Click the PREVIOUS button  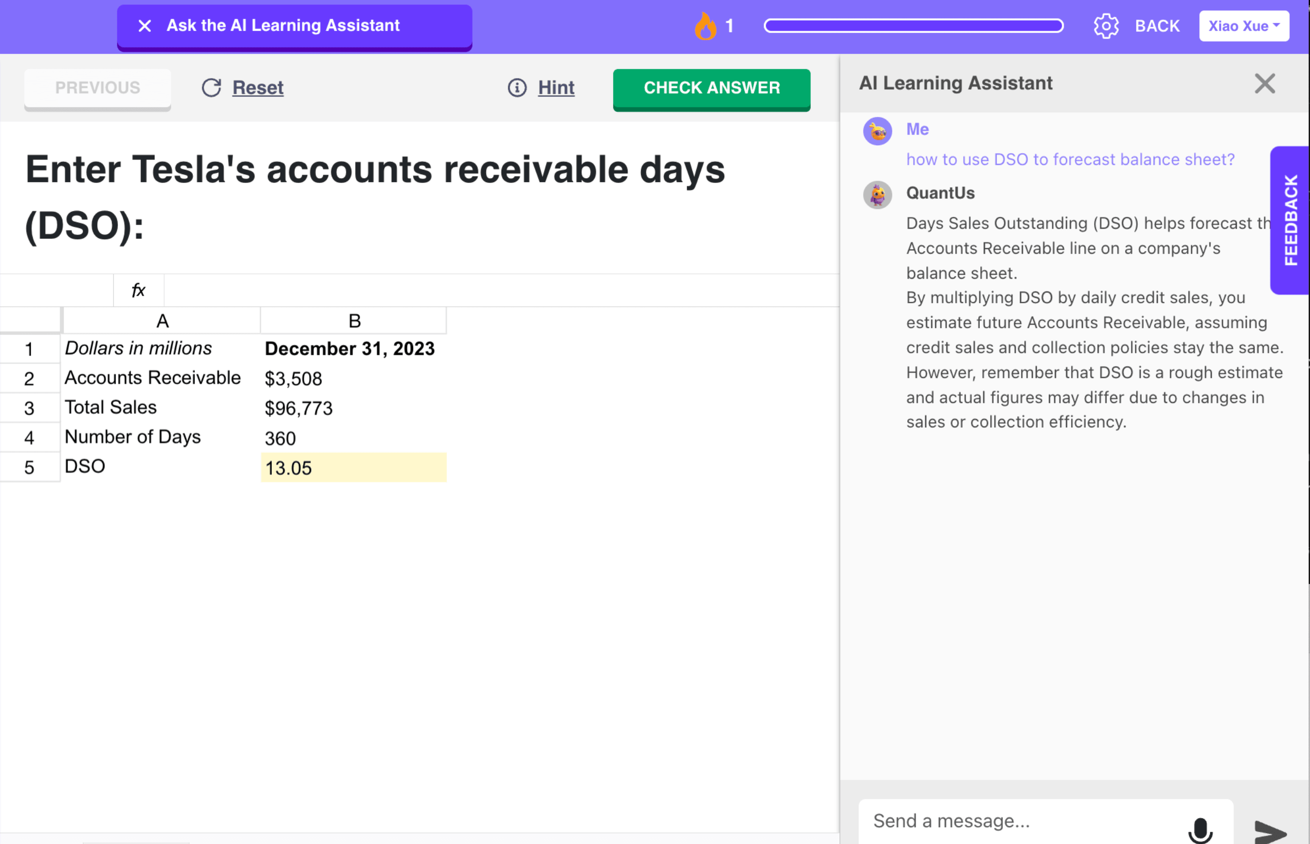97,88
